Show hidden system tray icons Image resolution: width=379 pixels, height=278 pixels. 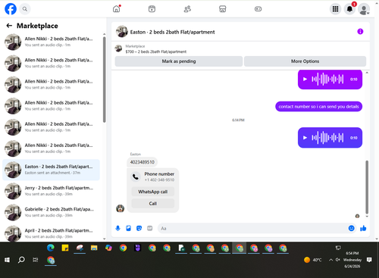coord(330,260)
